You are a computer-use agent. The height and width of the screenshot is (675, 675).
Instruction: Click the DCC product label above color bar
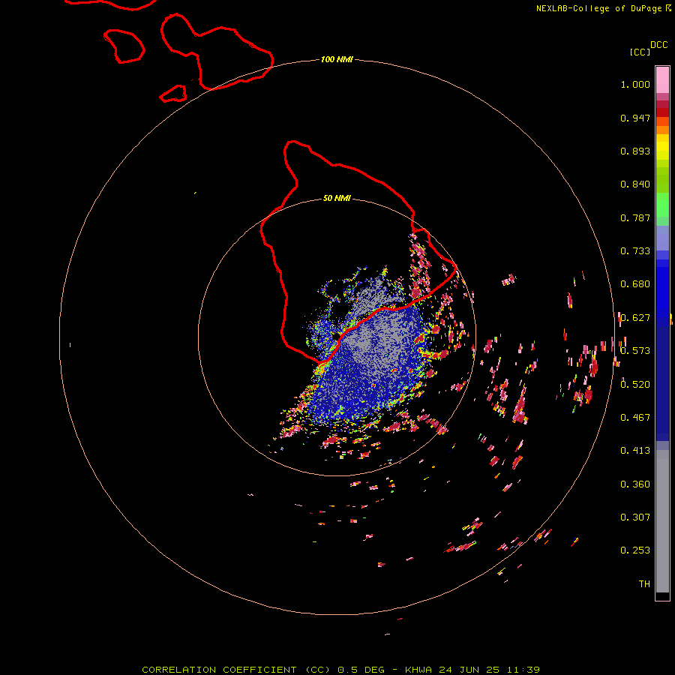659,45
